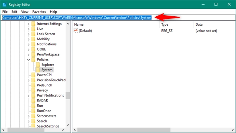236x133 pixels.
Task: Expand the Live key
Action: tap(29, 29)
